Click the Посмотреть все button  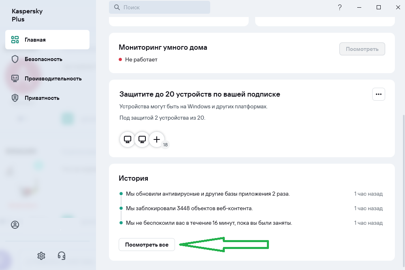pyautogui.click(x=147, y=245)
